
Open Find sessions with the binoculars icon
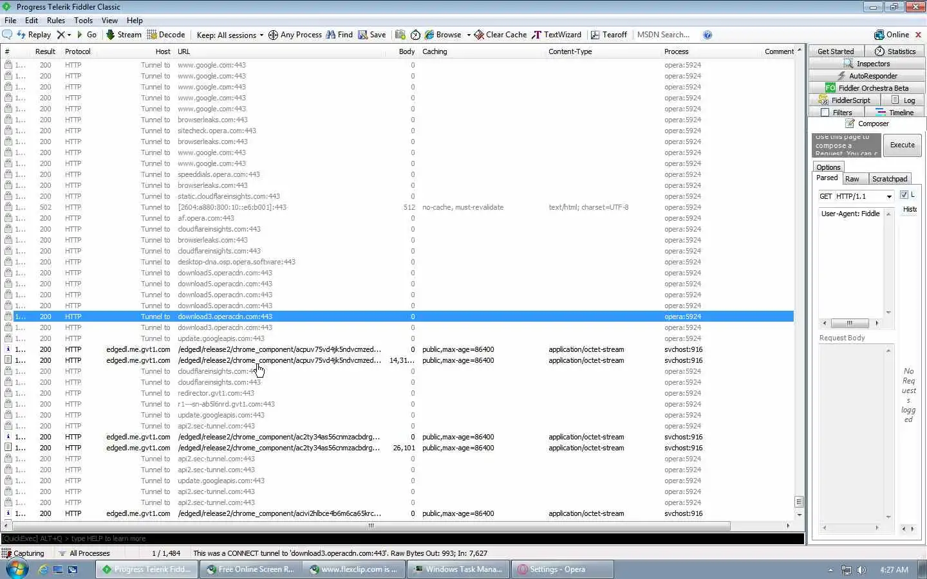(x=339, y=35)
